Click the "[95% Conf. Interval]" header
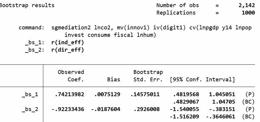The height and width of the screenshot is (122, 260). click(x=202, y=80)
